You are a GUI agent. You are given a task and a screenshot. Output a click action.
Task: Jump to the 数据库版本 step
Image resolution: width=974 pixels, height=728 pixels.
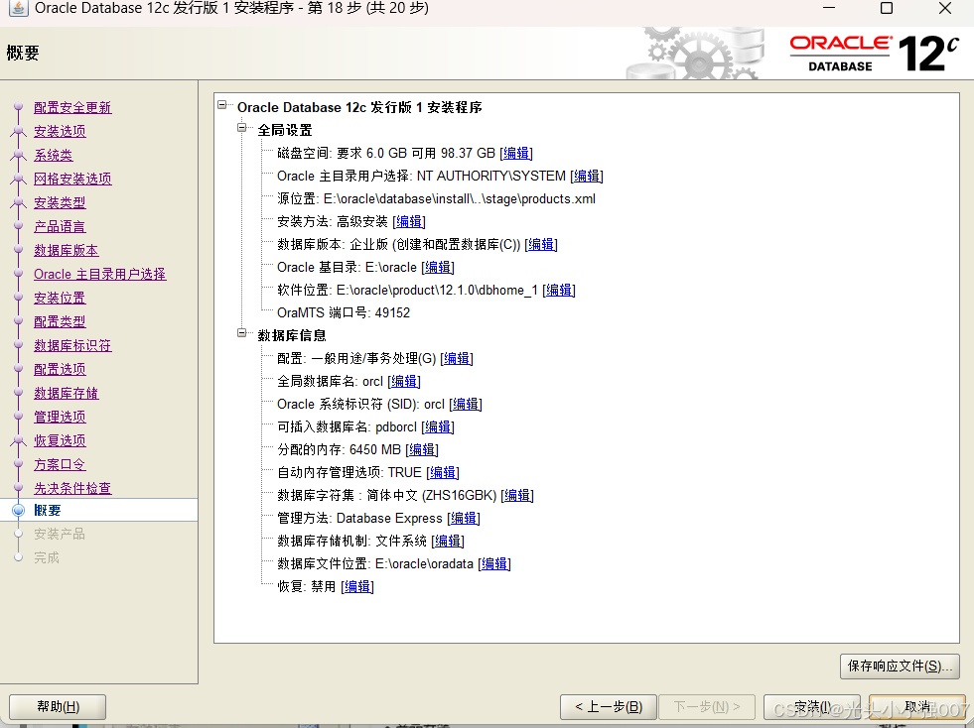point(67,250)
